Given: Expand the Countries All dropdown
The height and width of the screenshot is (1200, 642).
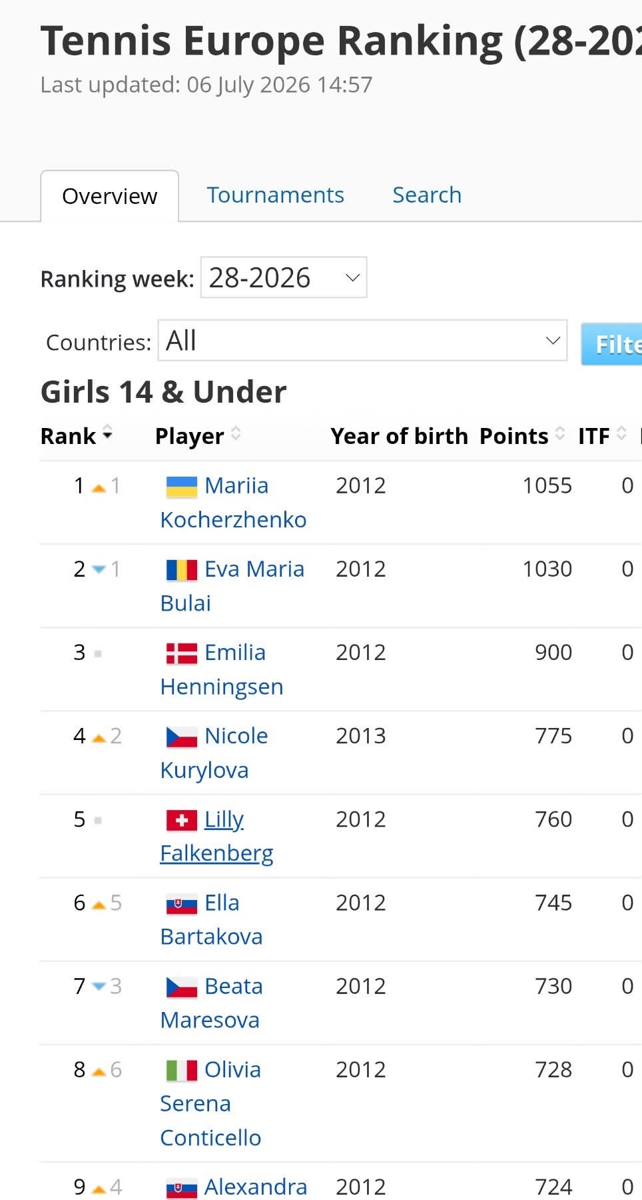Looking at the screenshot, I should pyautogui.click(x=362, y=341).
